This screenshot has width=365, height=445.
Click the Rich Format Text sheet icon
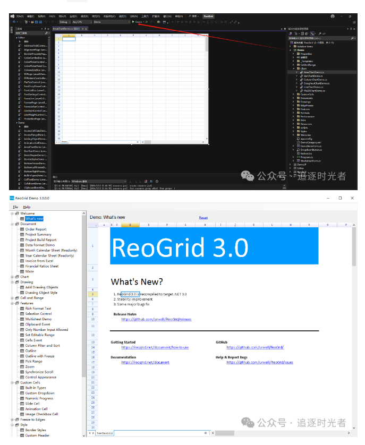click(x=22, y=309)
